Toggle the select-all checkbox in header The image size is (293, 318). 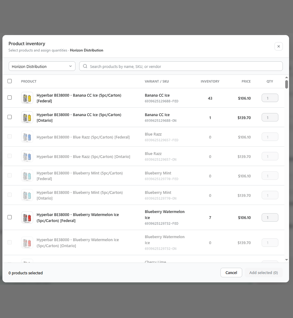10,81
